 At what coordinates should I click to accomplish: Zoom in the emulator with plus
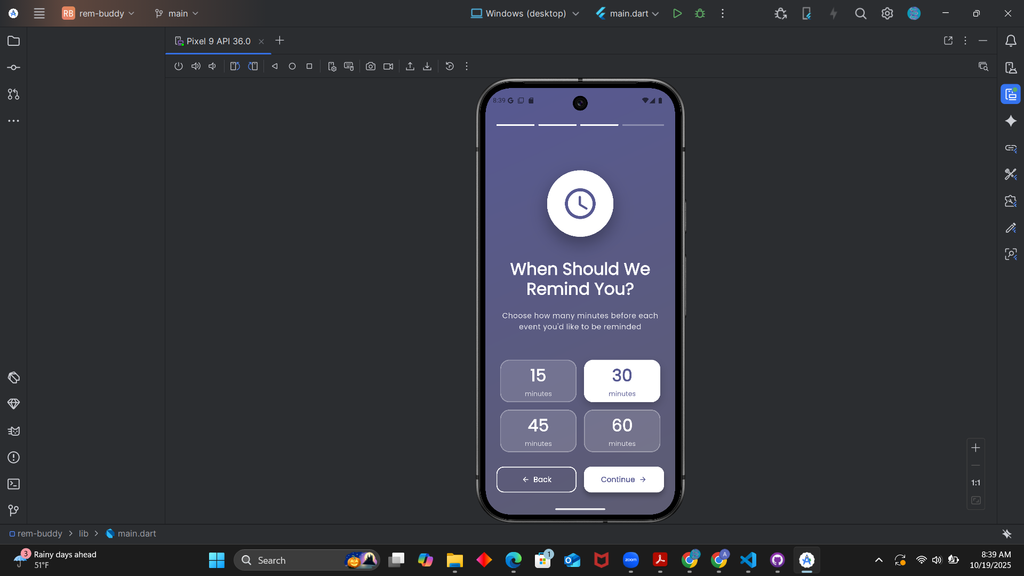pos(975,448)
